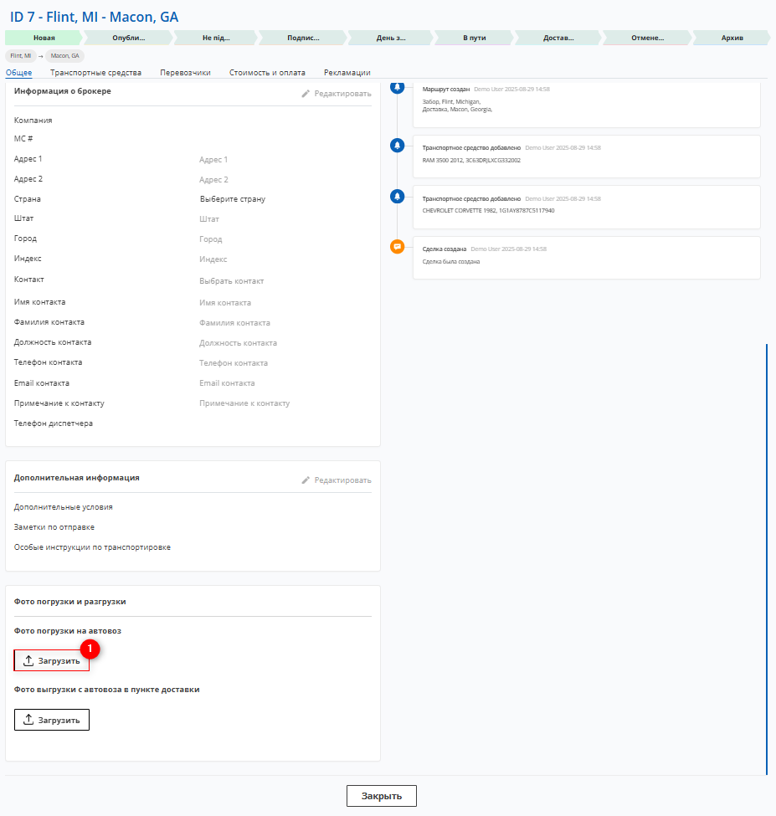The height and width of the screenshot is (816, 776).
Task: Click the red notification badge numbered 1
Action: [90, 649]
